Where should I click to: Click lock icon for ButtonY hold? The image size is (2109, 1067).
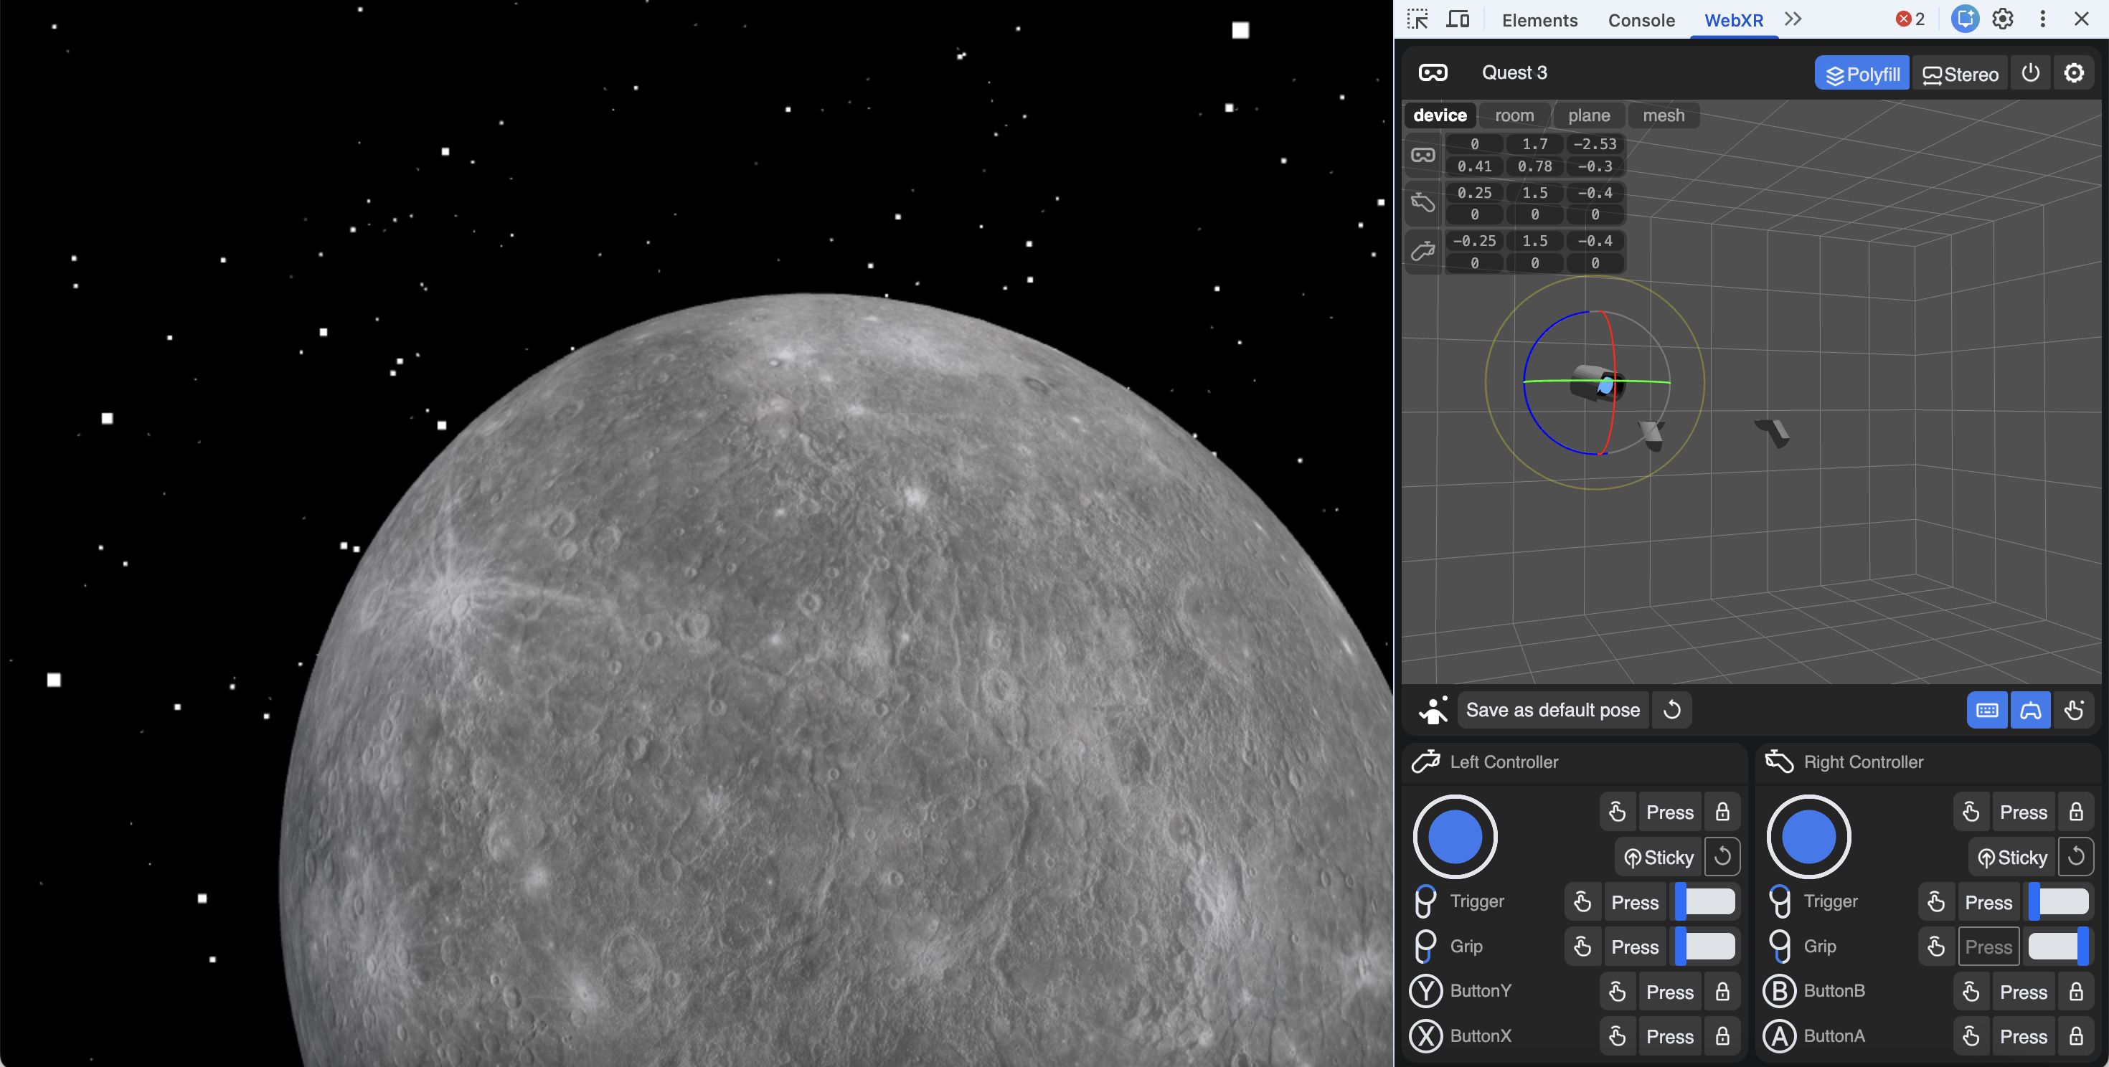(1722, 992)
